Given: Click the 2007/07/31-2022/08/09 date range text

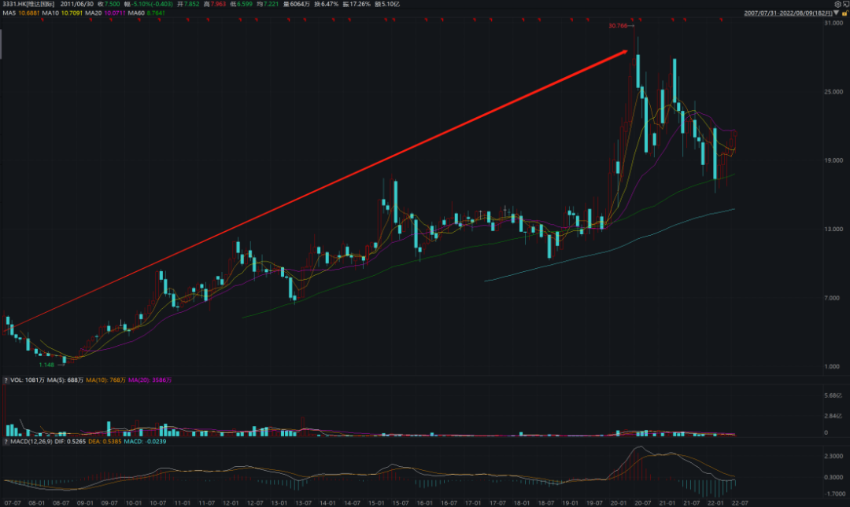Looking at the screenshot, I should tap(788, 13).
